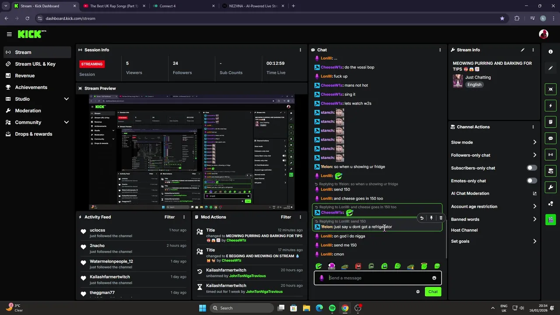
Task: Open the Revenue page
Action: click(x=37, y=76)
